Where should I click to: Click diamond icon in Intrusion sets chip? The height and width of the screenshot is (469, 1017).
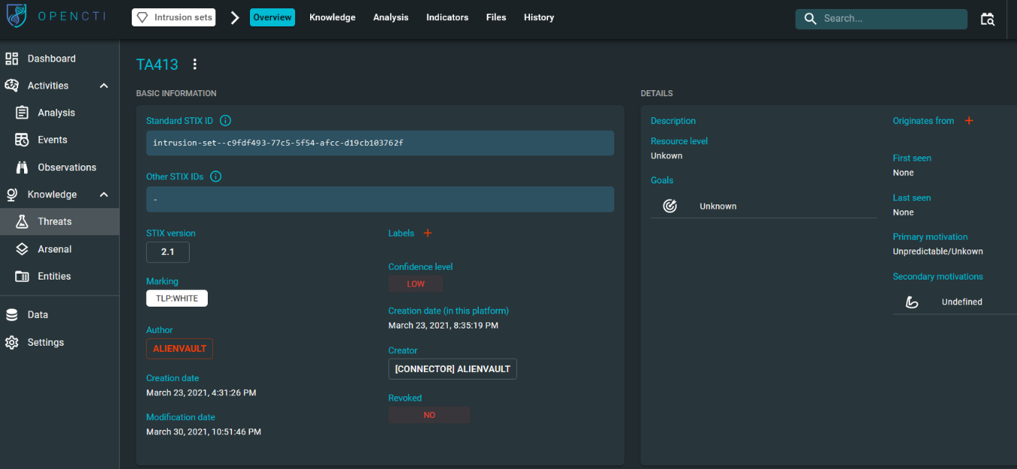point(142,17)
